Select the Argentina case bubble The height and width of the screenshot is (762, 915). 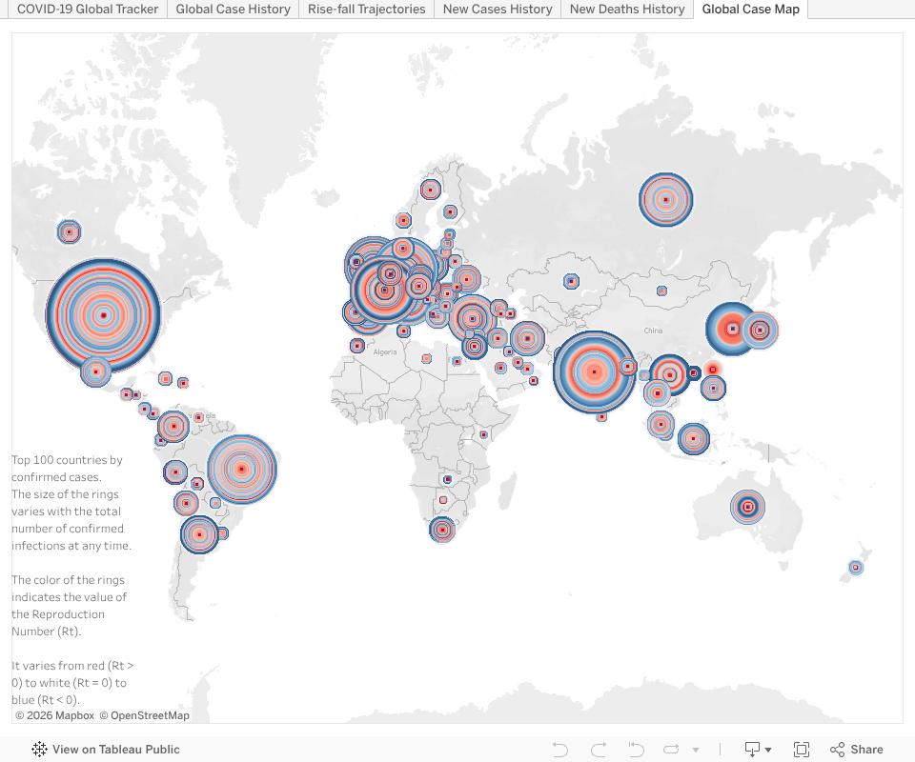pyautogui.click(x=199, y=534)
